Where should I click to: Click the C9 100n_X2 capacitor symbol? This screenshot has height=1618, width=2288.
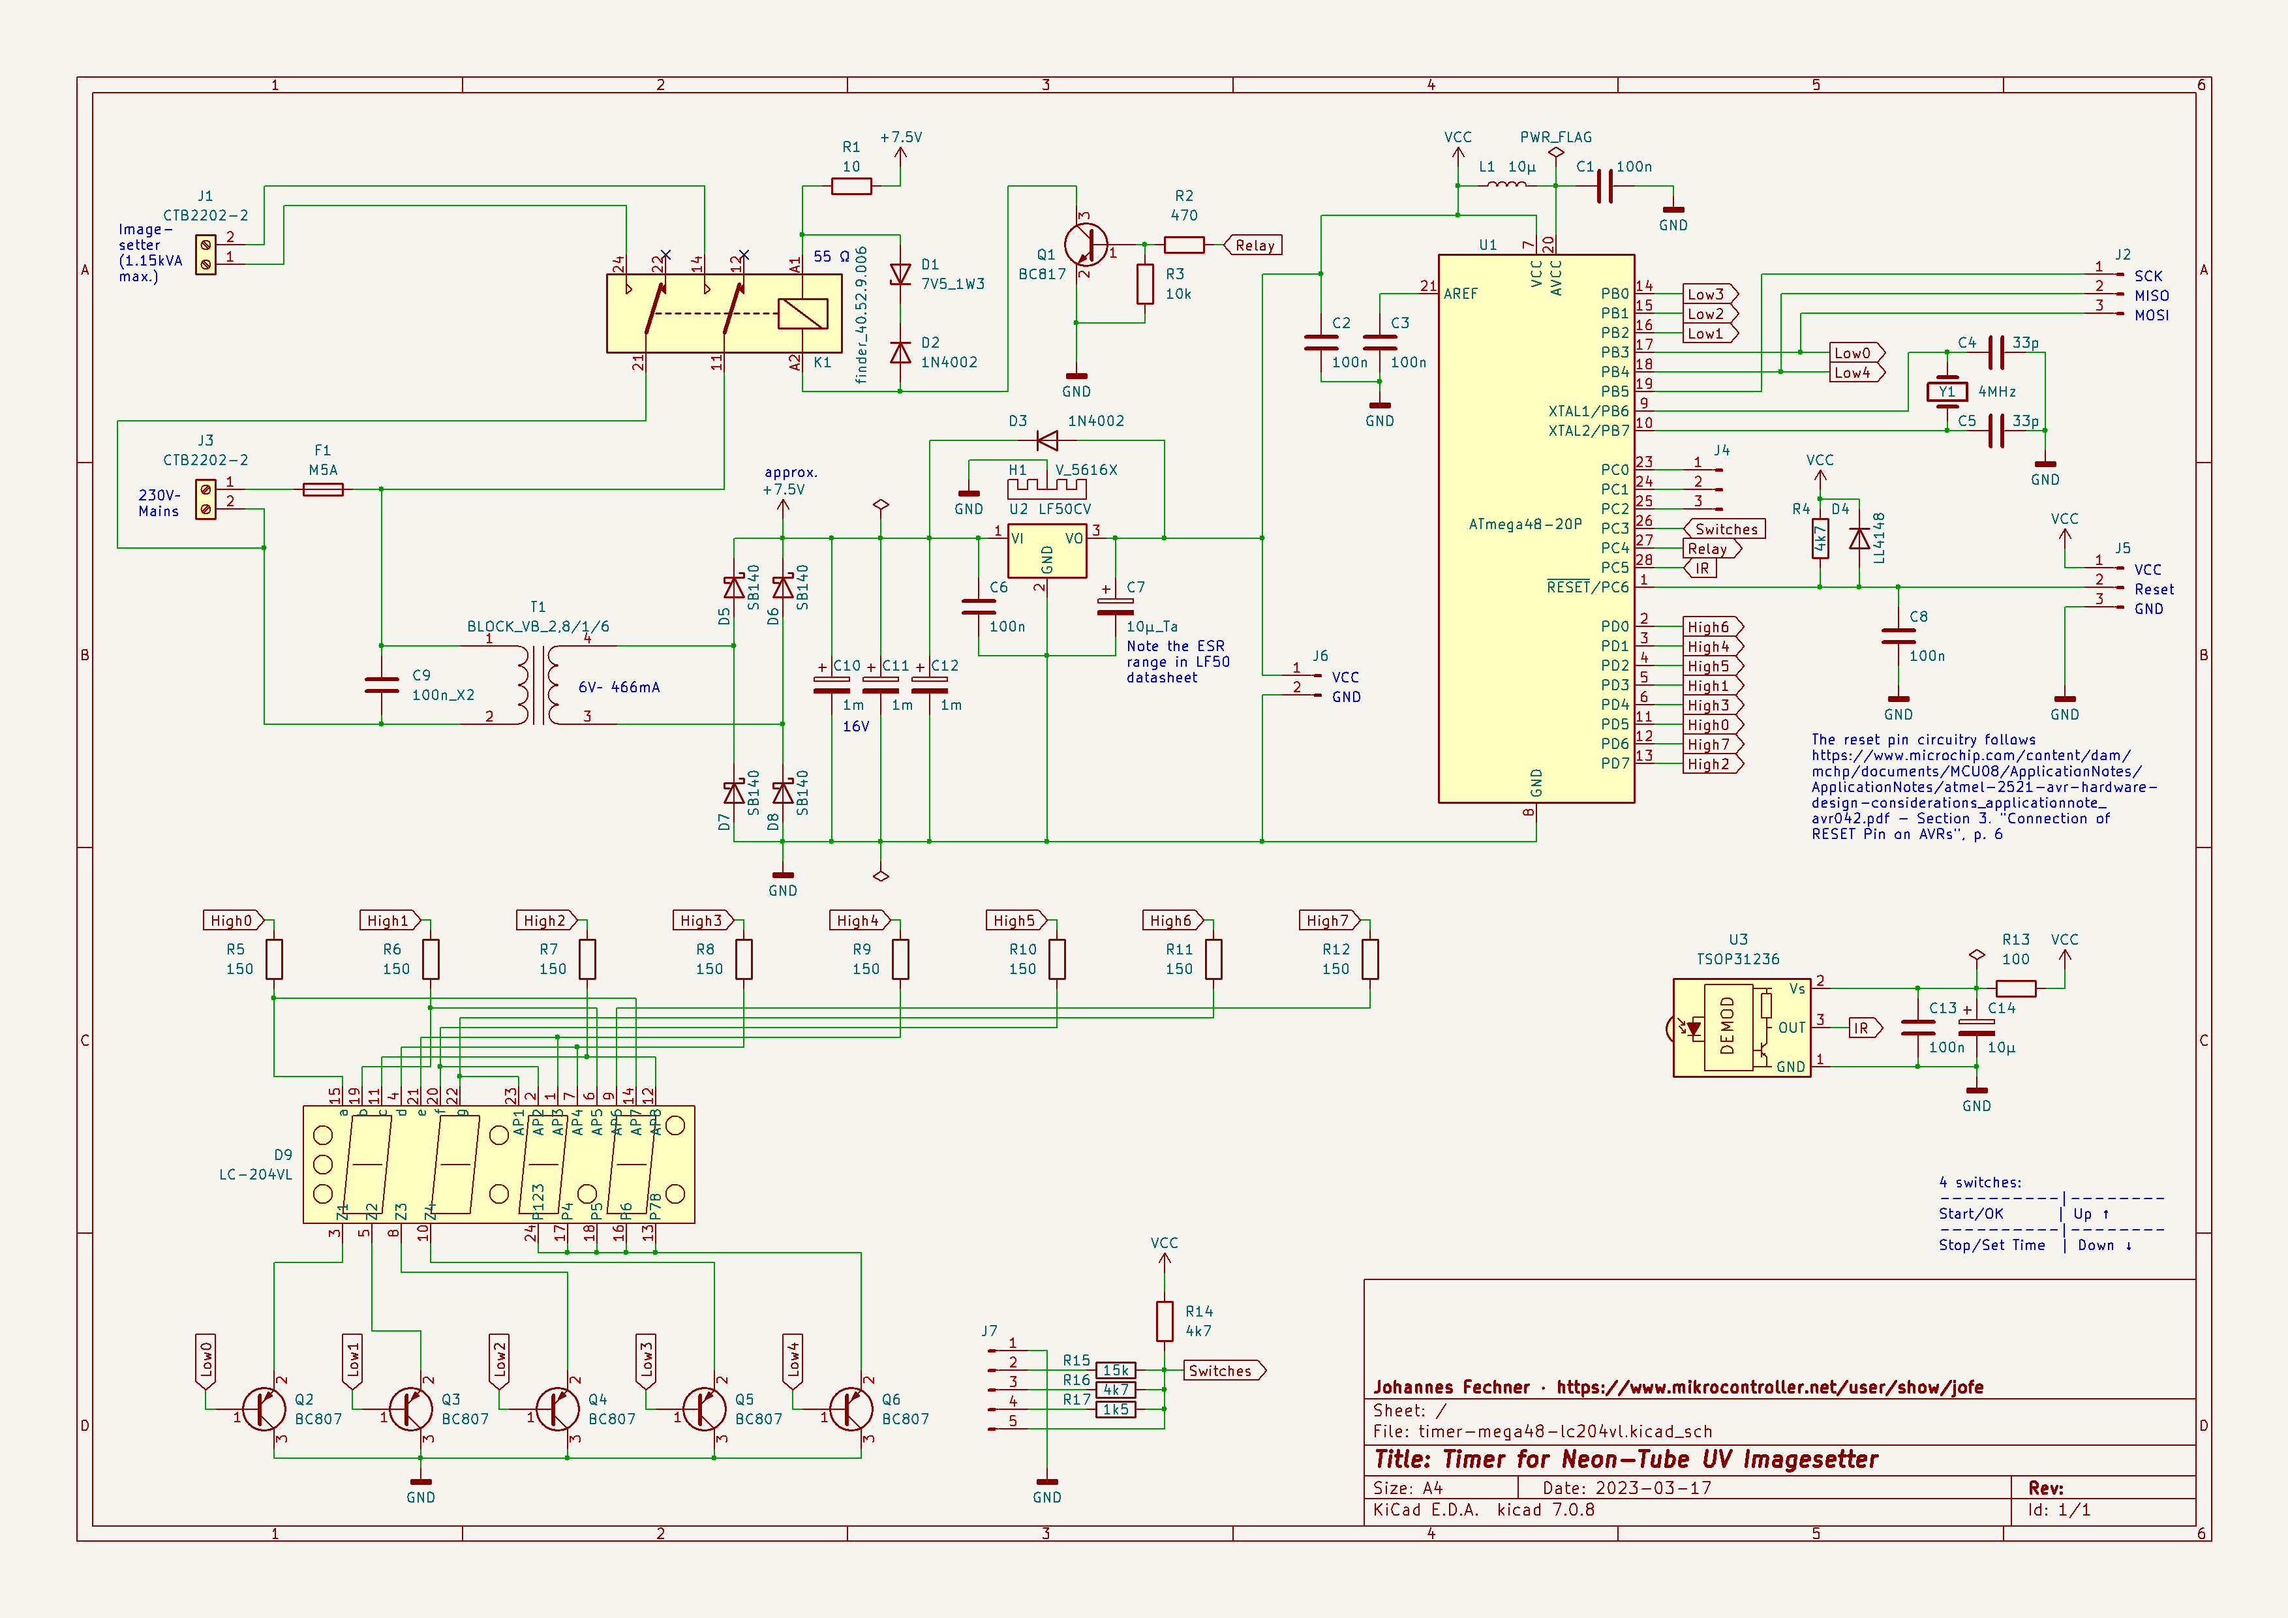[x=382, y=684]
